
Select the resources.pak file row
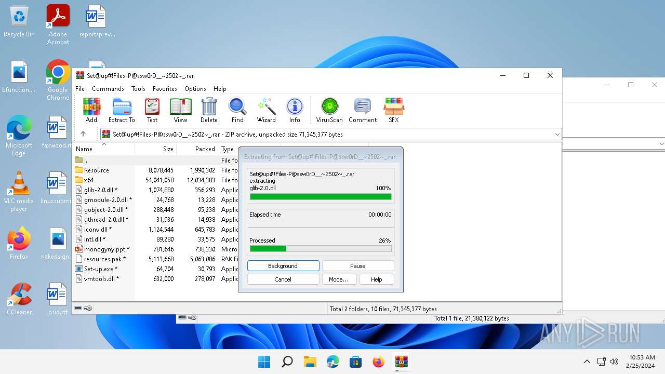(x=155, y=259)
